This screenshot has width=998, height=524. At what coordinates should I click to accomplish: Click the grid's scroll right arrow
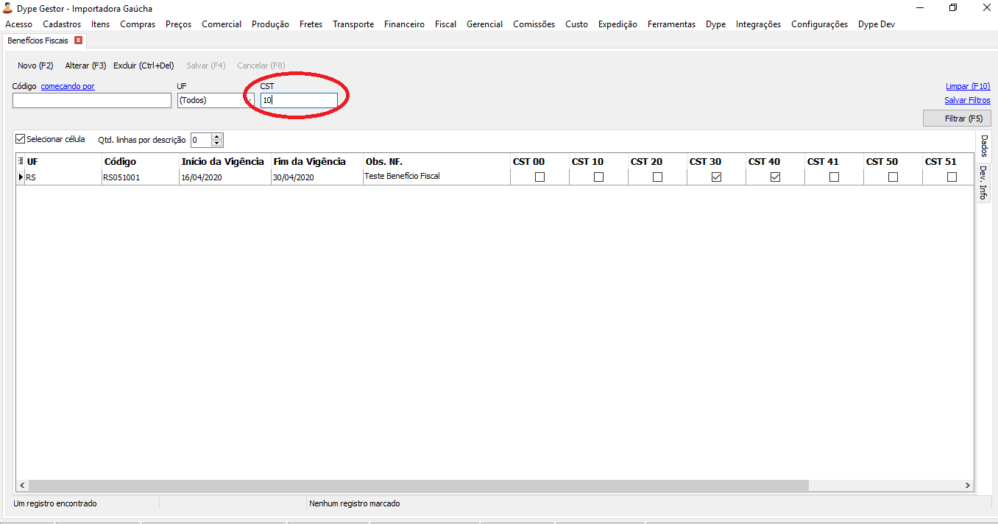[x=968, y=486]
